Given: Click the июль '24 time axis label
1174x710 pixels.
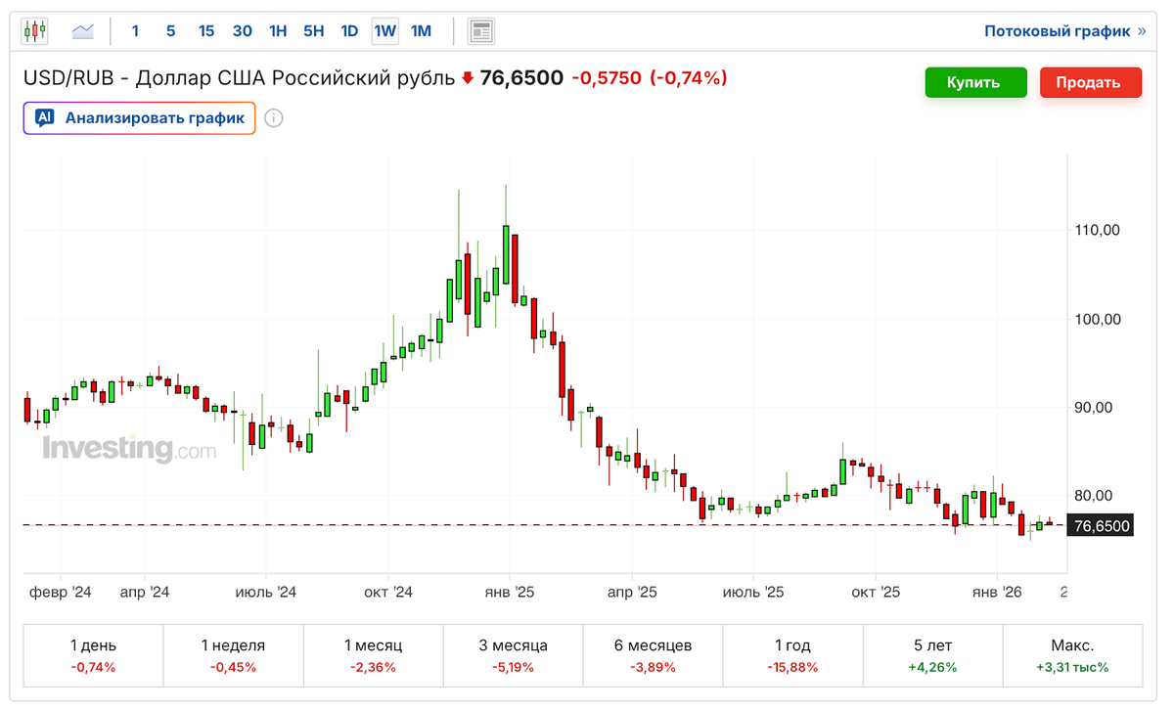Looking at the screenshot, I should tap(265, 593).
